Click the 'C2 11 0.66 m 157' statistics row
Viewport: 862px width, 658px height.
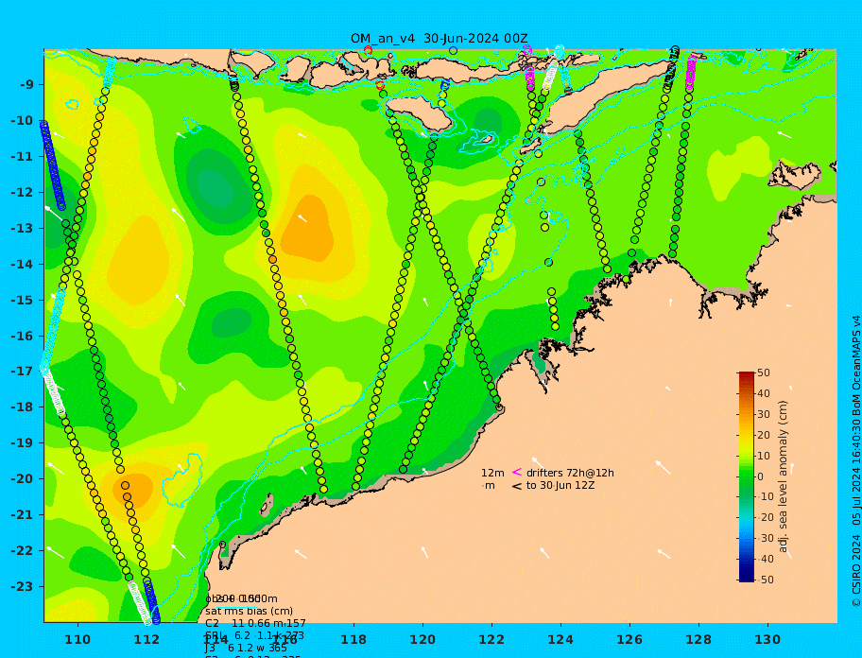pyautogui.click(x=255, y=623)
